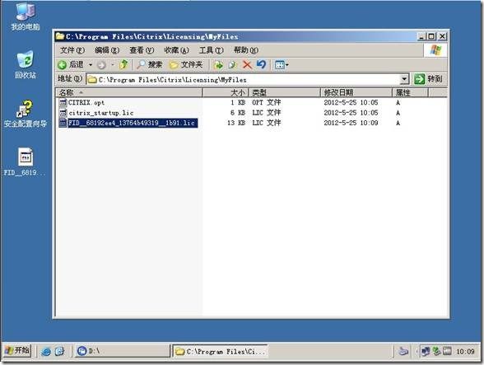The height and width of the screenshot is (365, 484).
Task: Click the Go button beside address bar
Action: pos(429,79)
